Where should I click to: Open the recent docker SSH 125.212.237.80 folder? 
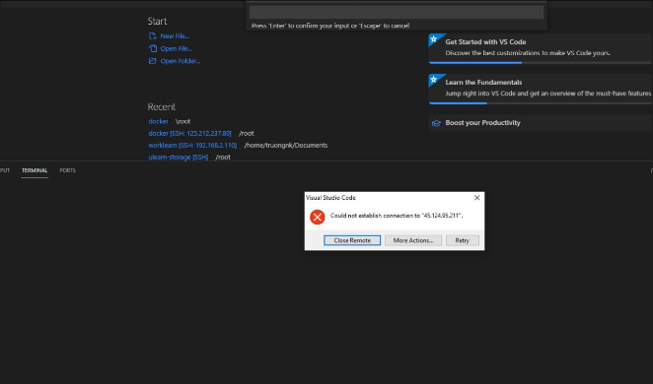[189, 133]
